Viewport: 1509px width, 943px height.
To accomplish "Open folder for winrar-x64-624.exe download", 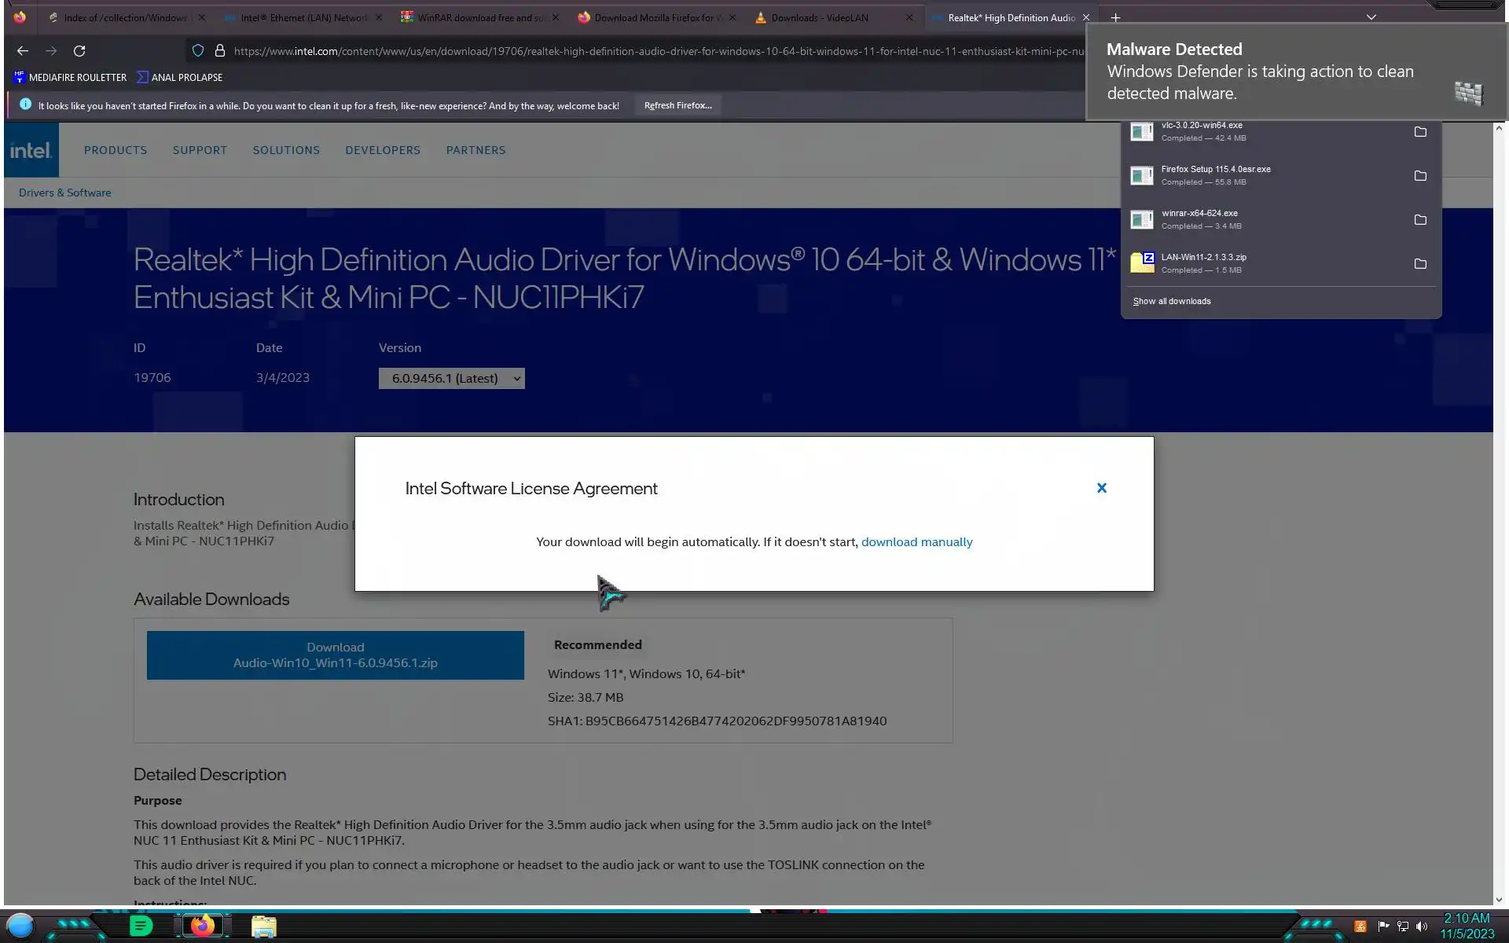I will point(1419,220).
